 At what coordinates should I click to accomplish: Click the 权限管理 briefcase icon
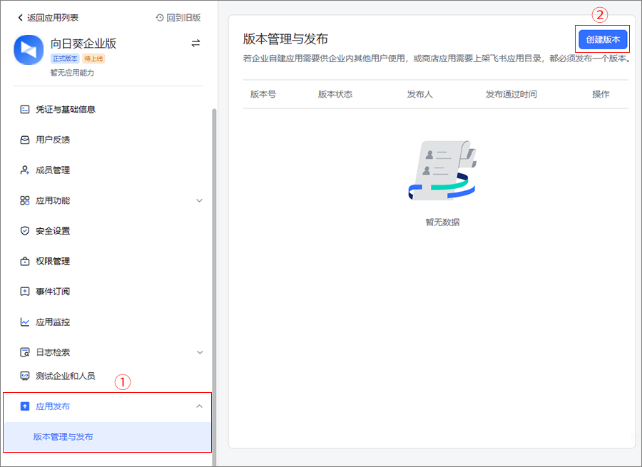25,262
